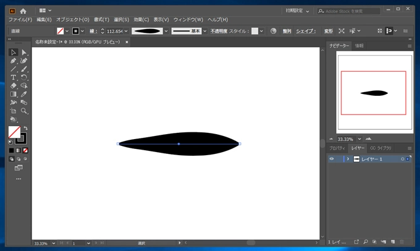Select the Pen tool
Screen dimensions: 420x251
pos(13,61)
